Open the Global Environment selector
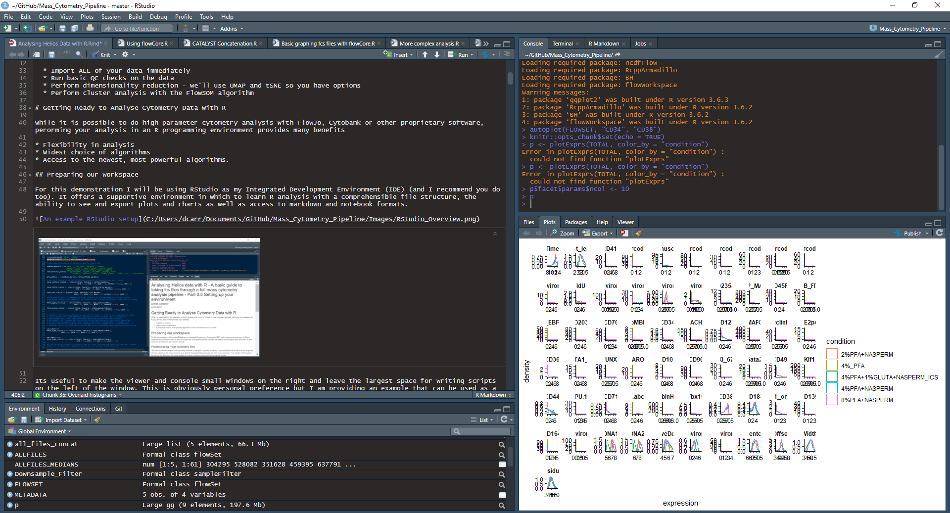 [x=40, y=431]
